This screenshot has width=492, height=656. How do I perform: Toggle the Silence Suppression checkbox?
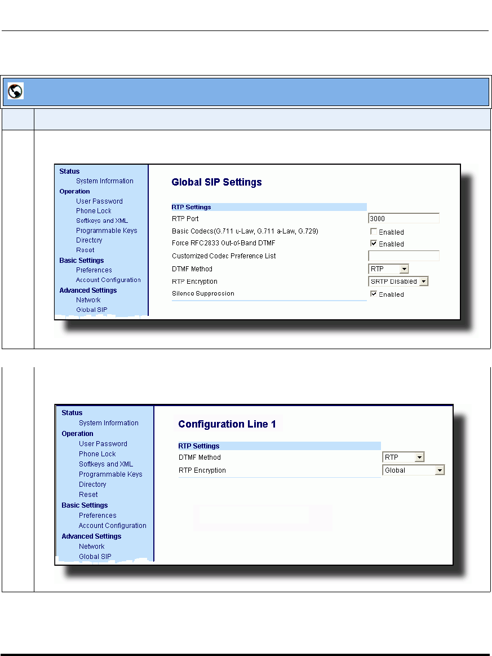click(374, 294)
